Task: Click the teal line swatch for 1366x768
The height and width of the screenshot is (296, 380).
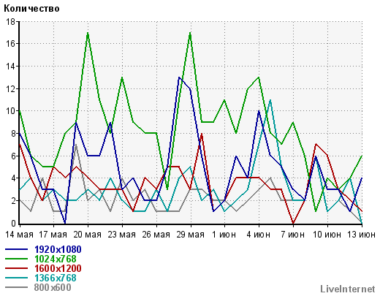Action: 16,278
